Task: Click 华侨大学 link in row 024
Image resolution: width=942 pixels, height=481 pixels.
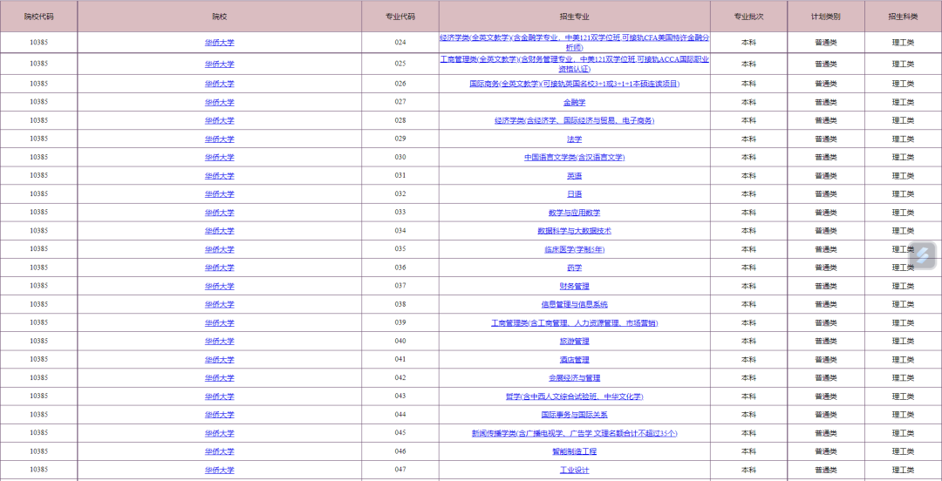Action: pos(219,43)
